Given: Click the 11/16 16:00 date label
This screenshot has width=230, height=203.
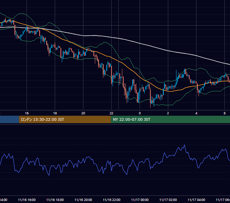Looking at the screenshot, I should [x=27, y=200].
